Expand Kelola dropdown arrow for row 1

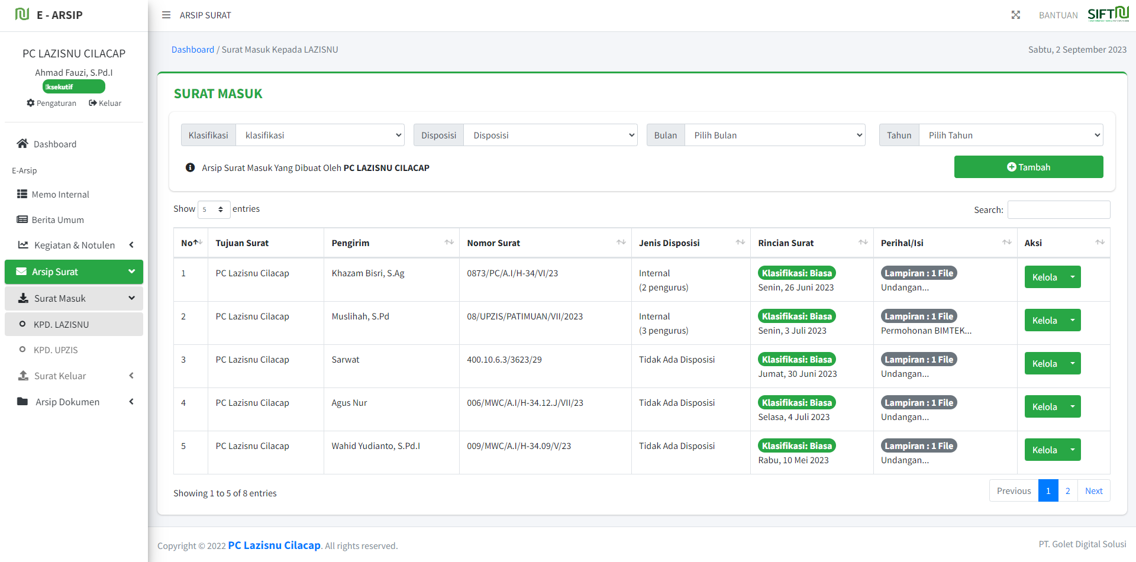[x=1072, y=277]
